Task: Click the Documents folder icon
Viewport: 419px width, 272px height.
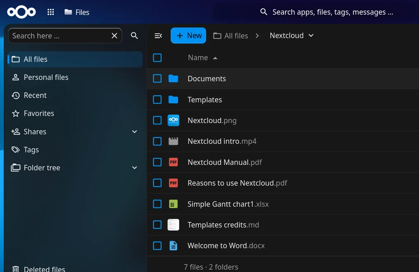Action: coord(174,78)
